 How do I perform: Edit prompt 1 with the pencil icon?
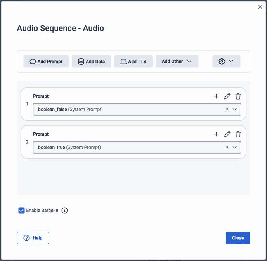click(227, 96)
